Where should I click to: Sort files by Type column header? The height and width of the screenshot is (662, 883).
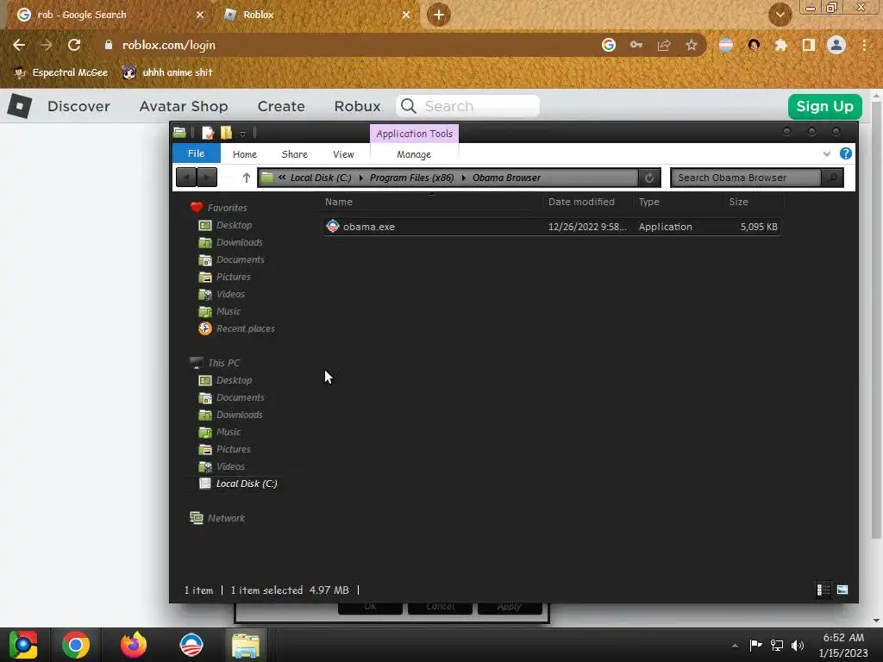648,202
